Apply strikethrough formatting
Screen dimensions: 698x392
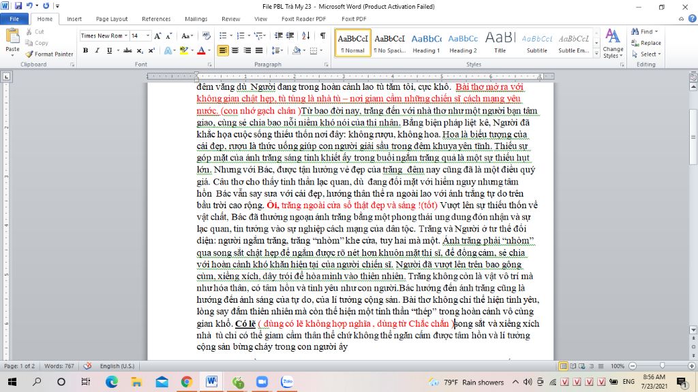pos(127,50)
